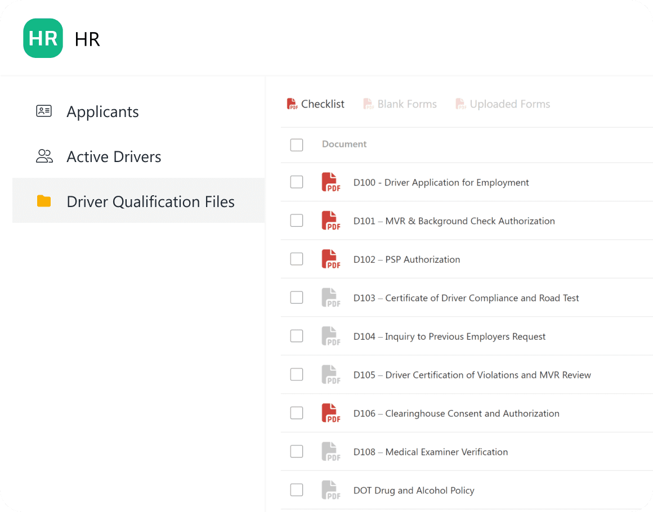This screenshot has height=512, width=653.
Task: Click the HR title text in header
Action: (87, 39)
